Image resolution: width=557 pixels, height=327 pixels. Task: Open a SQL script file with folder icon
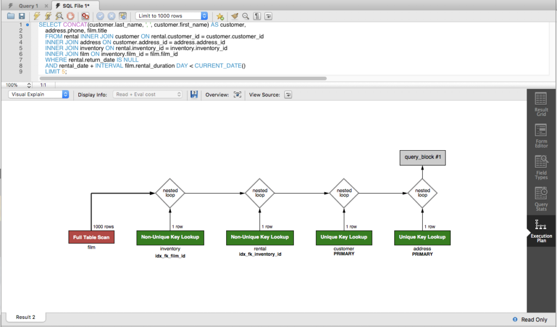coord(10,16)
